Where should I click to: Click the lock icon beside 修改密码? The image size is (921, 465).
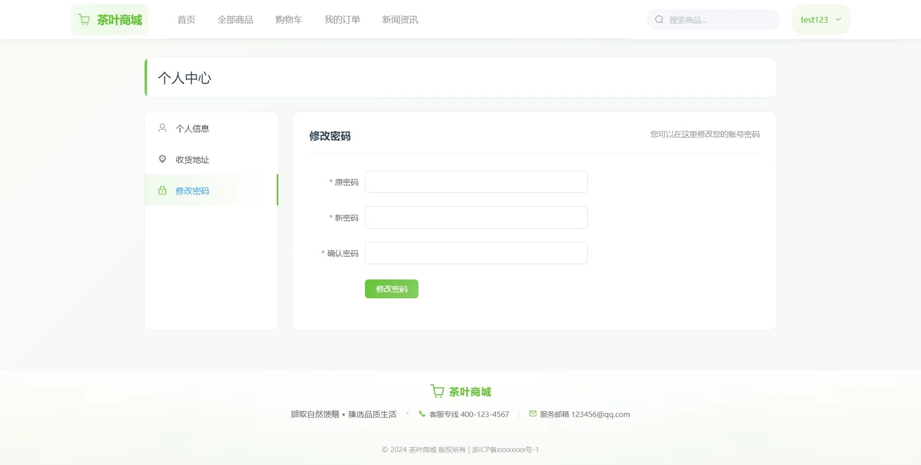pos(162,190)
